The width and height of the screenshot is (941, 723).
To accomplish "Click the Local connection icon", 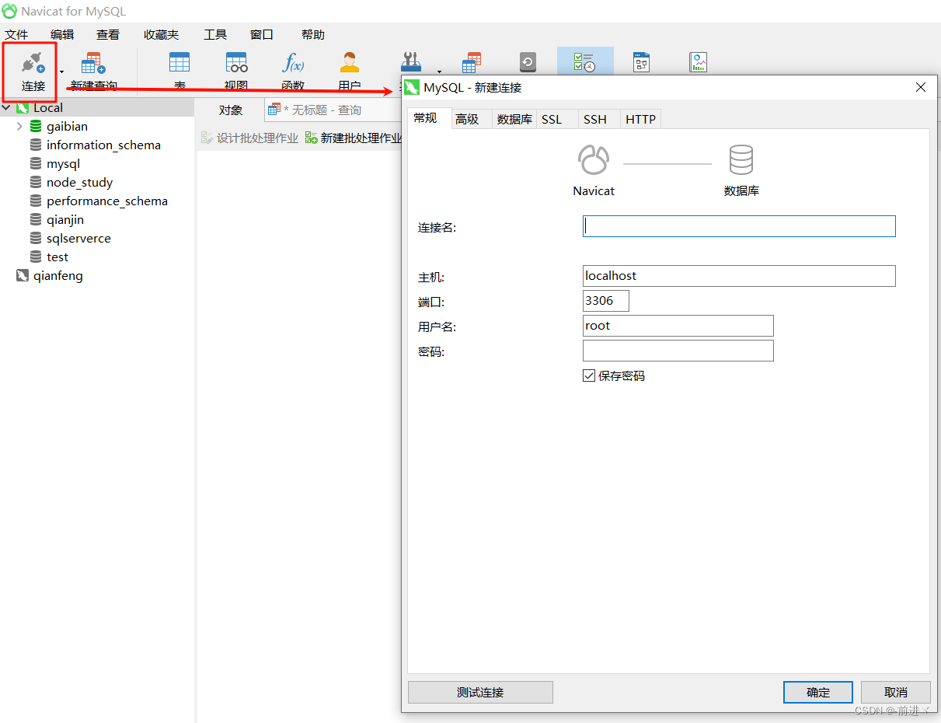I will pos(23,108).
